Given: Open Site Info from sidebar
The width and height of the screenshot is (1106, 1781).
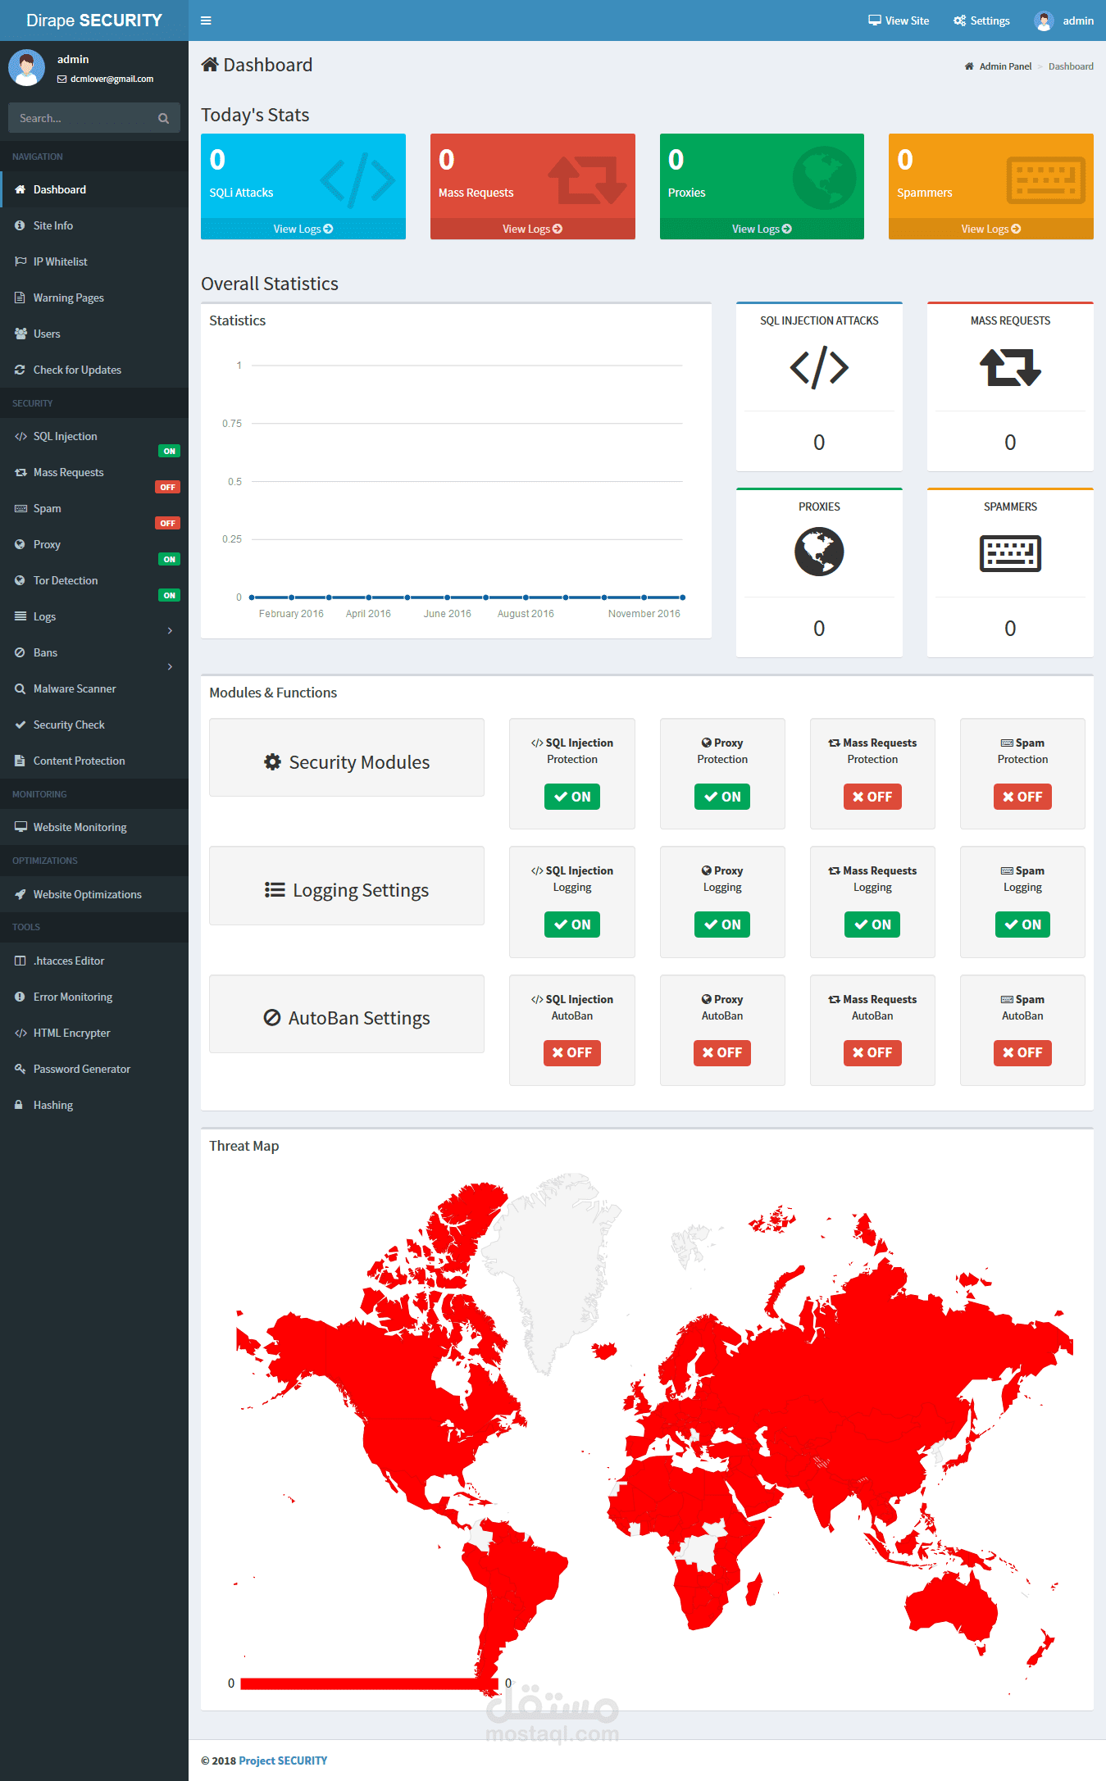Looking at the screenshot, I should (x=94, y=225).
